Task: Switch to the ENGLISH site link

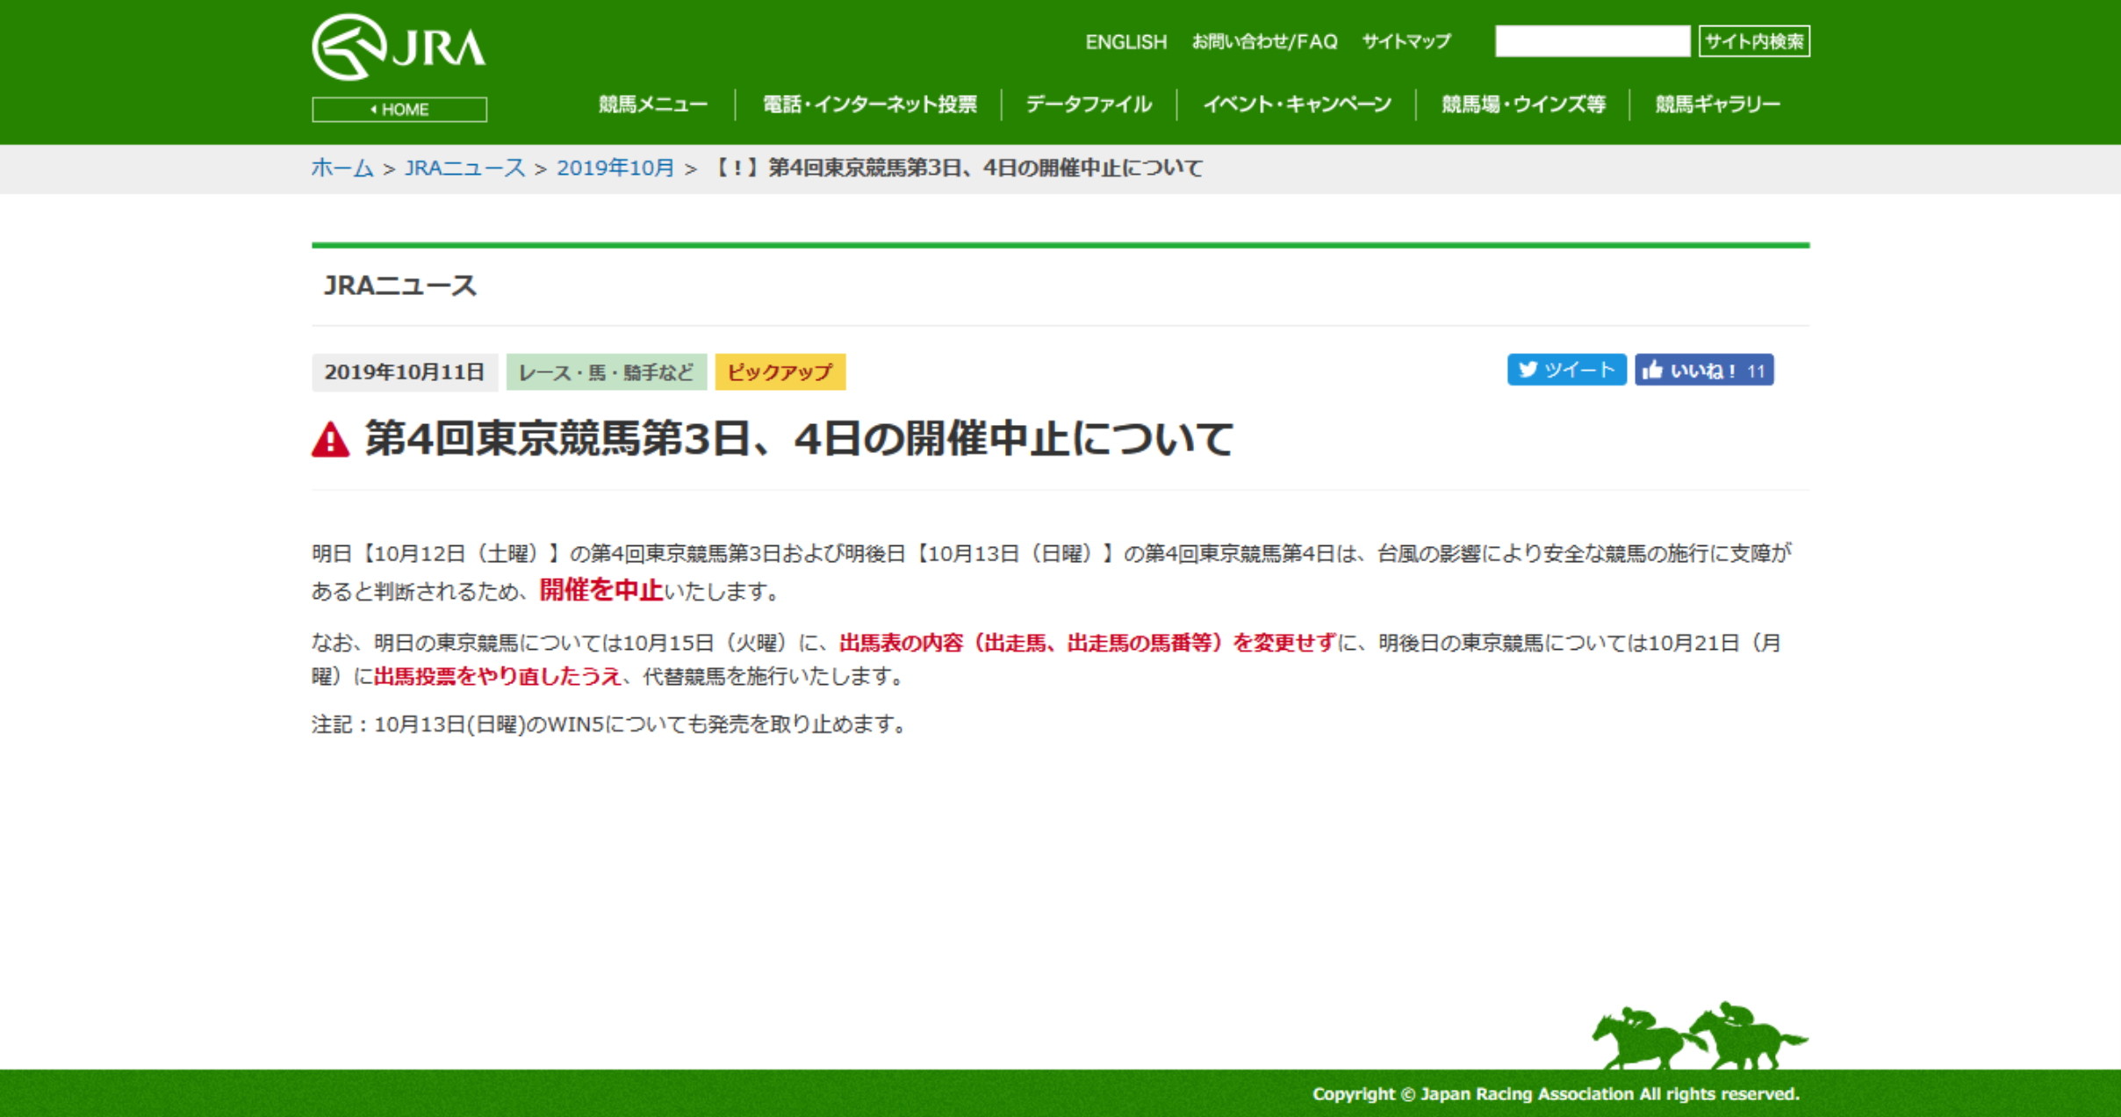Action: [x=1125, y=41]
